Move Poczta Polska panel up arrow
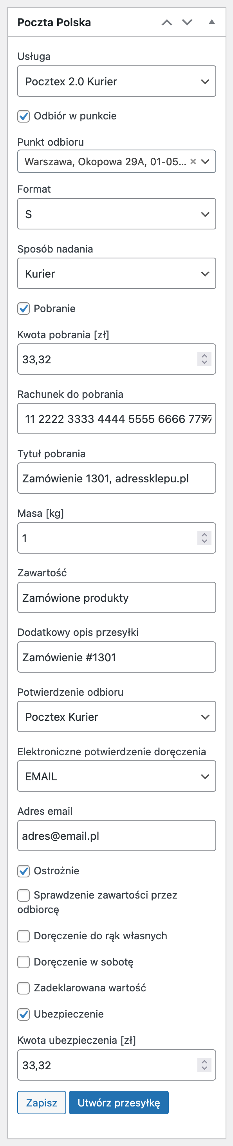The height and width of the screenshot is (1146, 233). tap(167, 22)
